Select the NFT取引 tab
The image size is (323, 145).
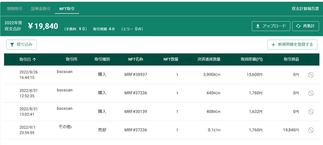pos(67,8)
